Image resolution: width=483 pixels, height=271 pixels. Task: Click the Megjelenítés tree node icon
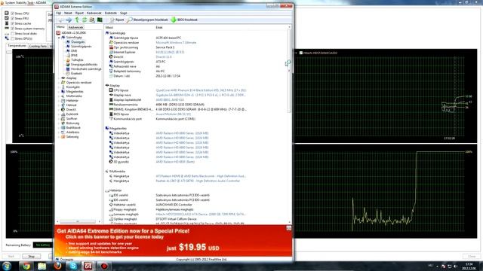63,92
